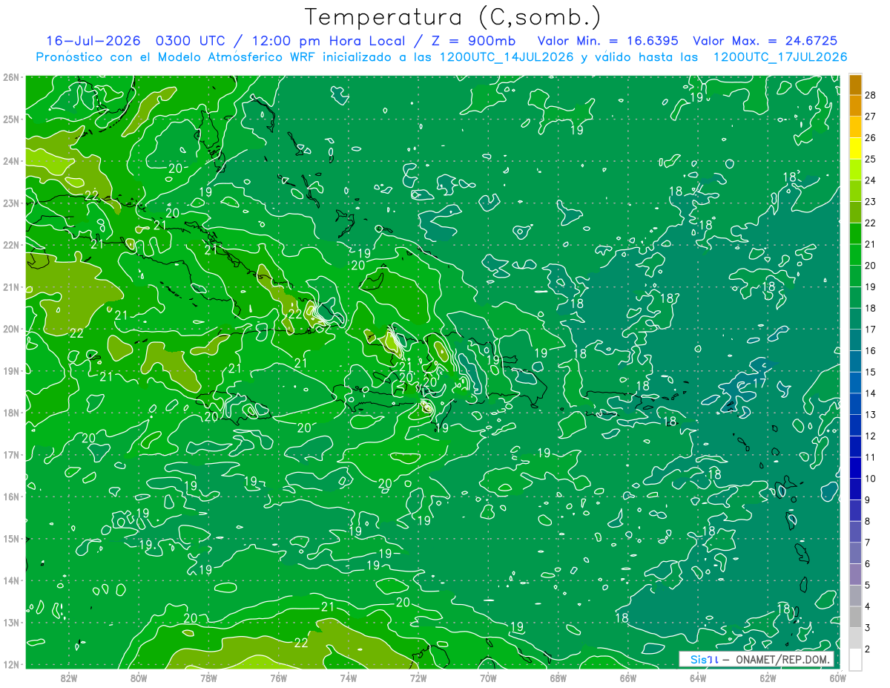Click the '72W' longitude axis label
This screenshot has height=688, width=890.
[x=418, y=677]
